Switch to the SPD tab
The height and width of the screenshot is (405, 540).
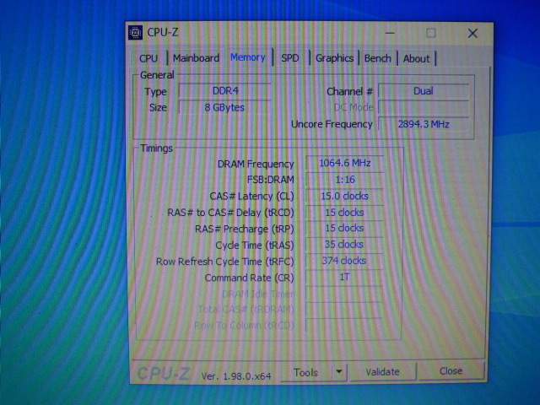point(290,58)
